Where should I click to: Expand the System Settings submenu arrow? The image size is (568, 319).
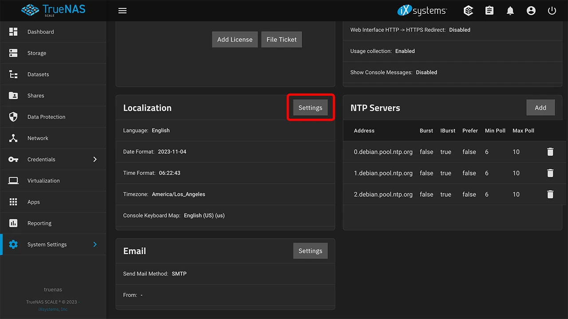pyautogui.click(x=95, y=245)
